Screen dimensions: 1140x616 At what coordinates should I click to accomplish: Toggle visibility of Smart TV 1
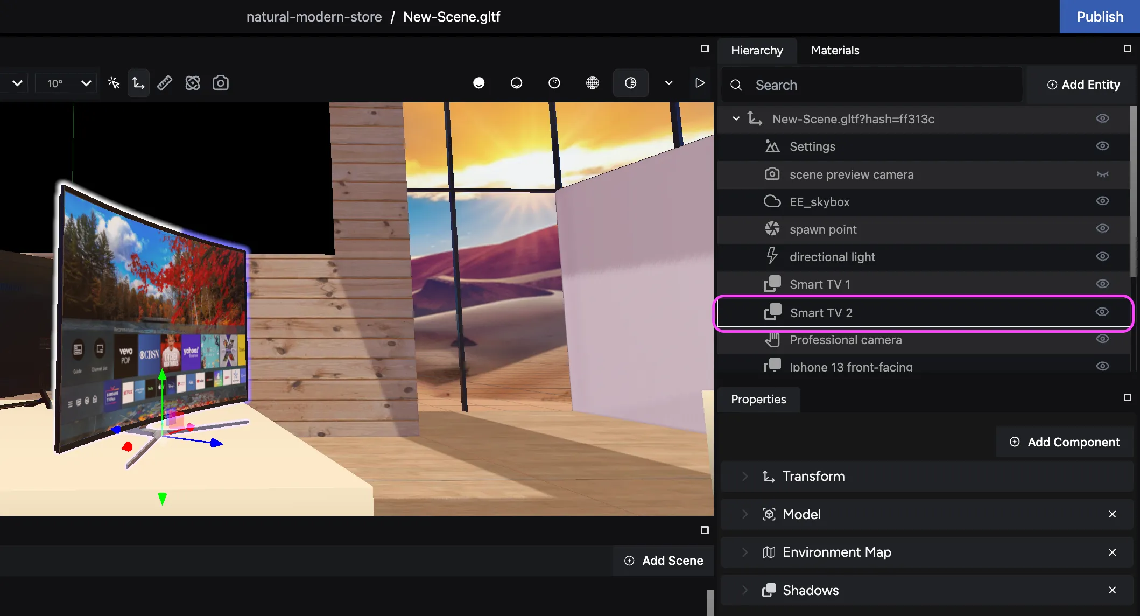tap(1103, 284)
